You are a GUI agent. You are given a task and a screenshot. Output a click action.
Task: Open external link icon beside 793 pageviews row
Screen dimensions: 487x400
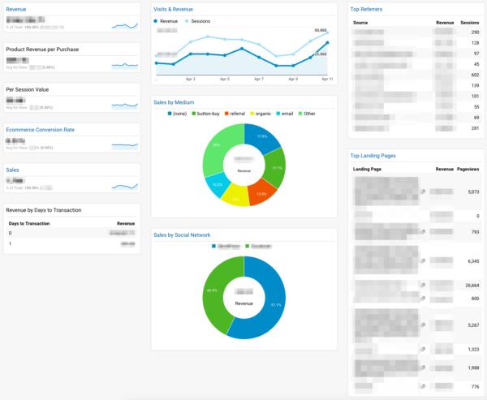tap(423, 232)
